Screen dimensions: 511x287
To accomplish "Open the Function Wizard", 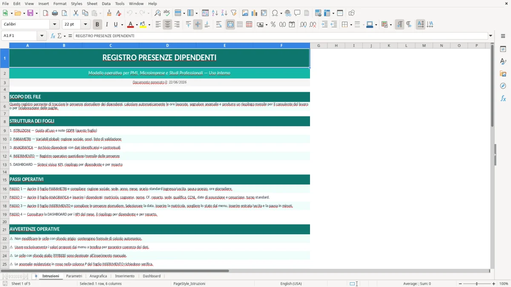I will point(53,36).
